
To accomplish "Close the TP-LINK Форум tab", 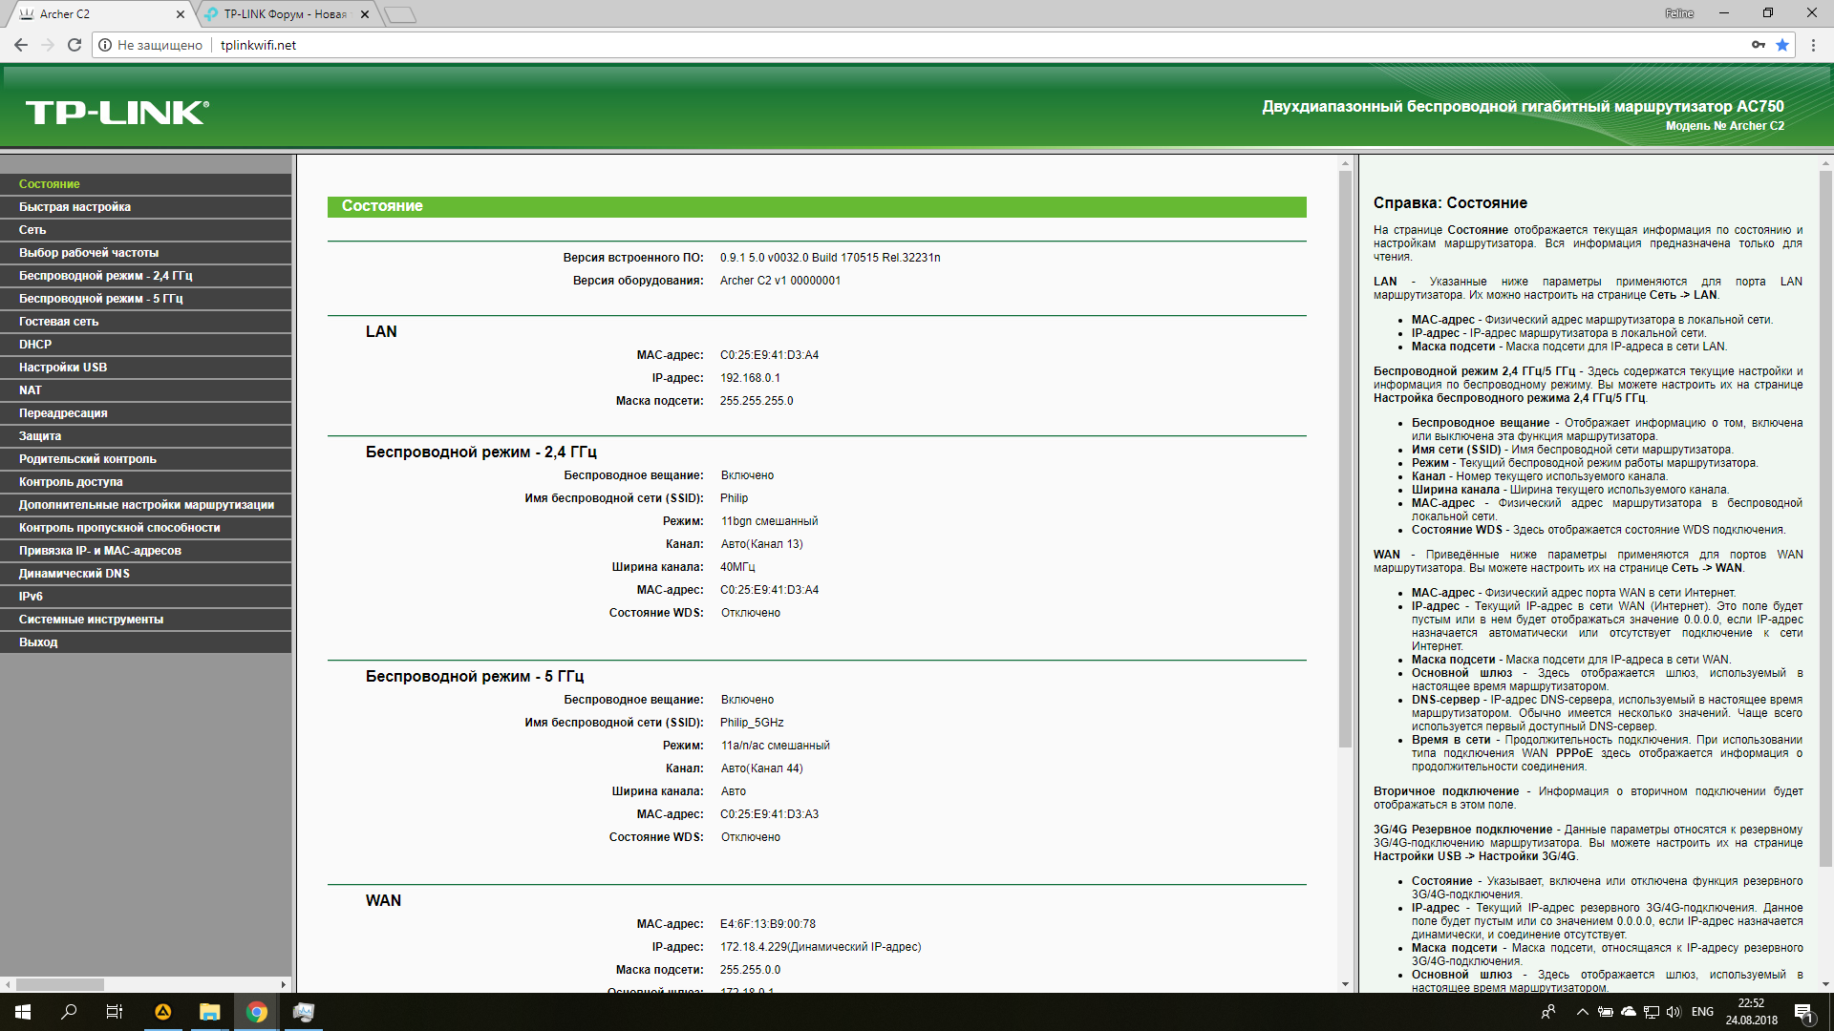I will point(365,14).
